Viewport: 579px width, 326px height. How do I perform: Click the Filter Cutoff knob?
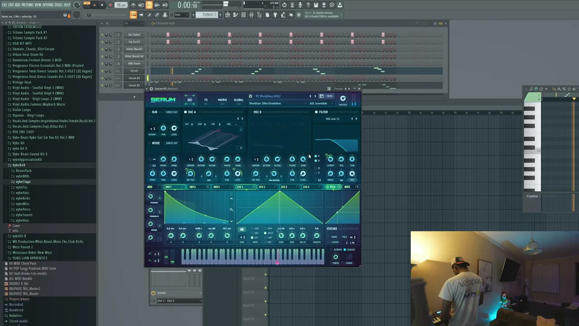[330, 159]
